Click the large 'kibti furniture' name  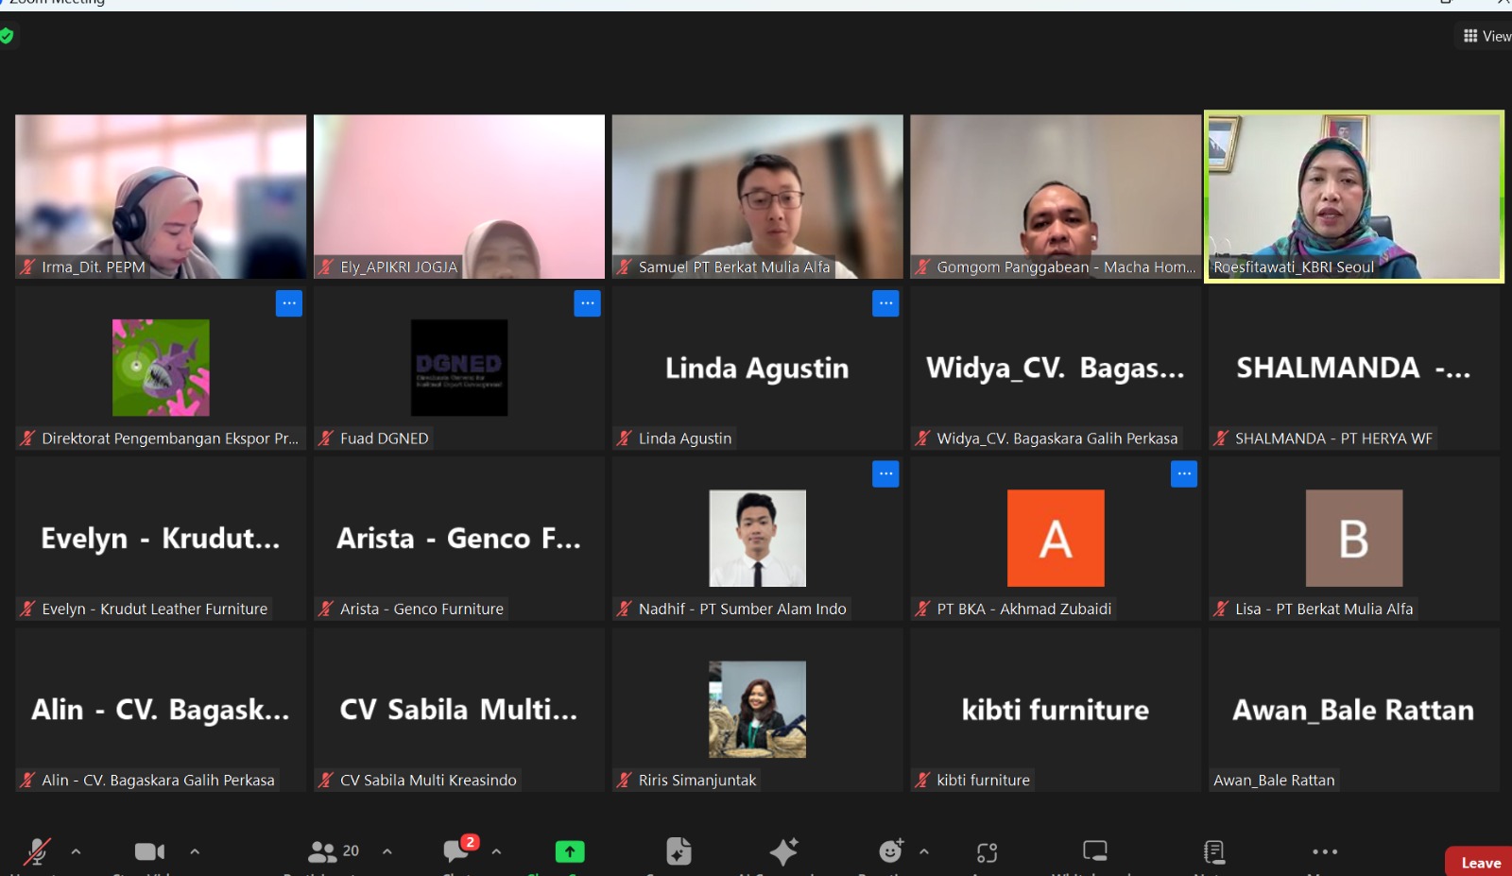pos(1056,710)
